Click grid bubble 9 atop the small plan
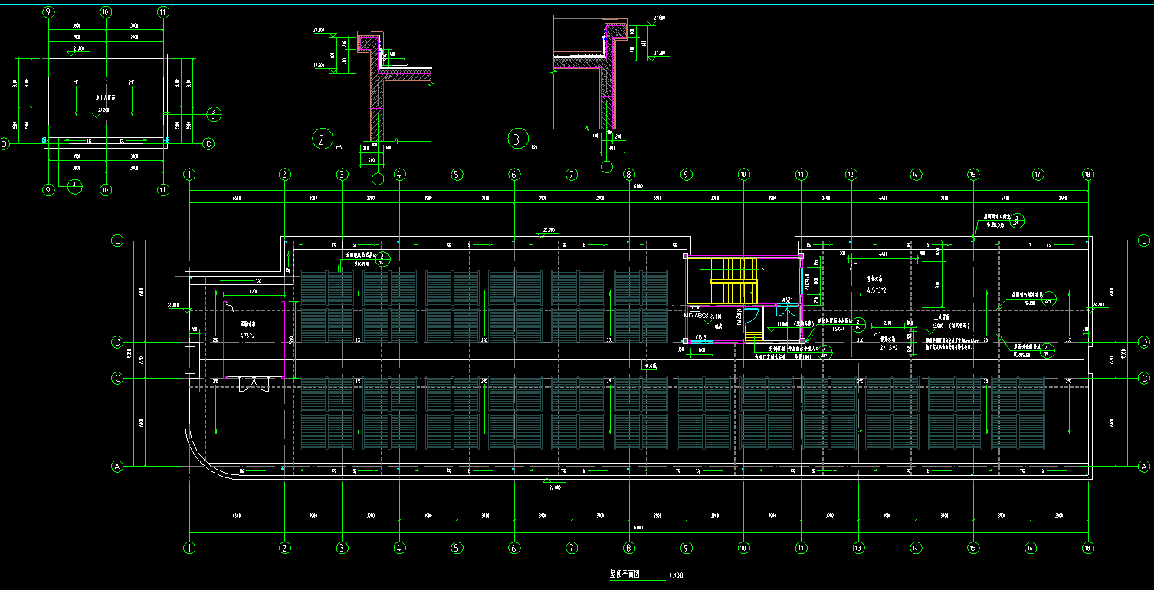This screenshot has width=1154, height=590. tap(49, 12)
